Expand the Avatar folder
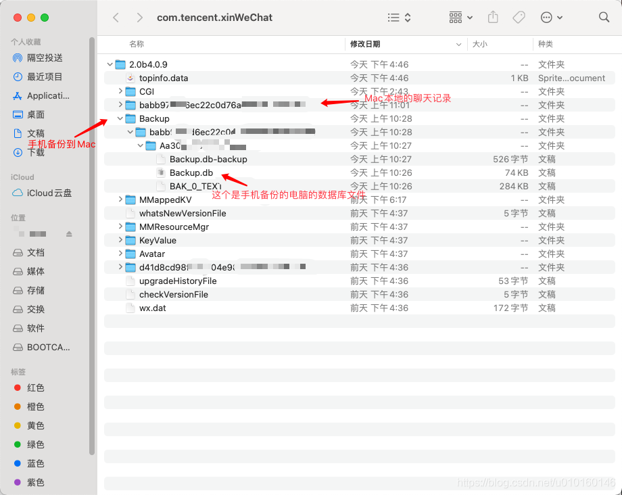Screen dimensions: 622x495 (x=120, y=254)
